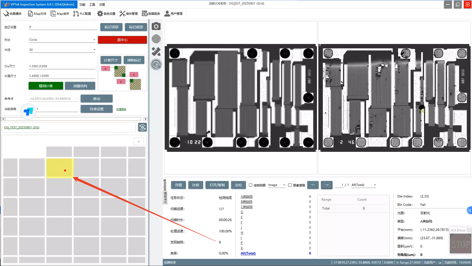472x266 pixels.
Task: Open 数据服务 data service
Action: coord(151,14)
